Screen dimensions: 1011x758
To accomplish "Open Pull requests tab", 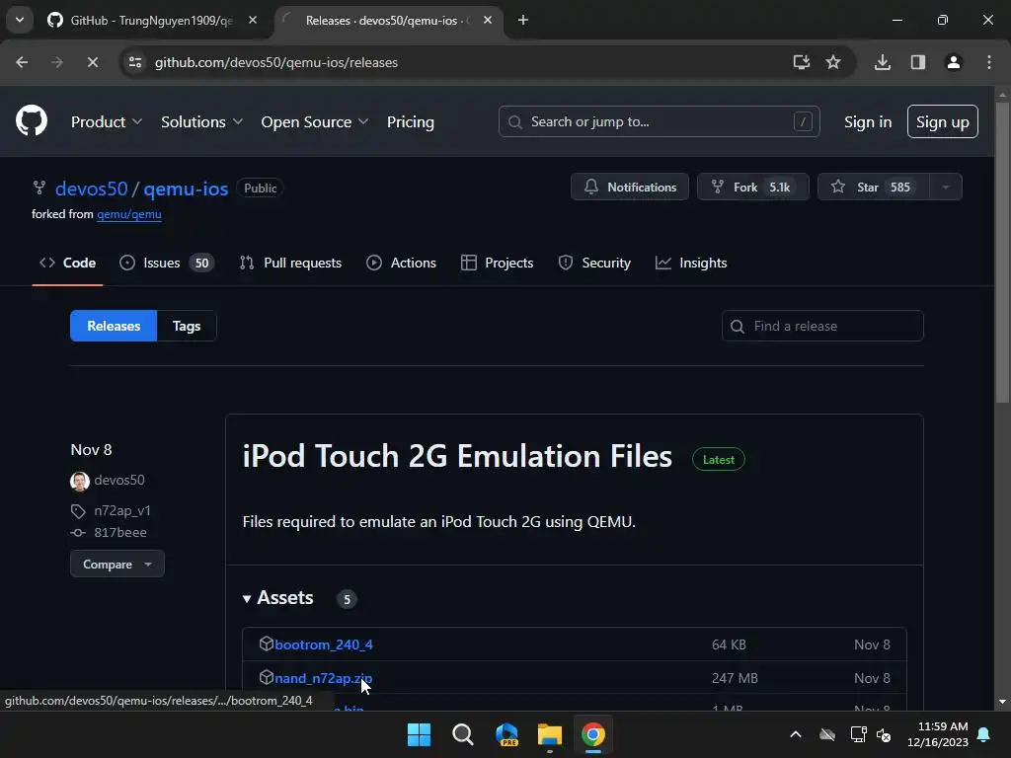I will coord(290,263).
